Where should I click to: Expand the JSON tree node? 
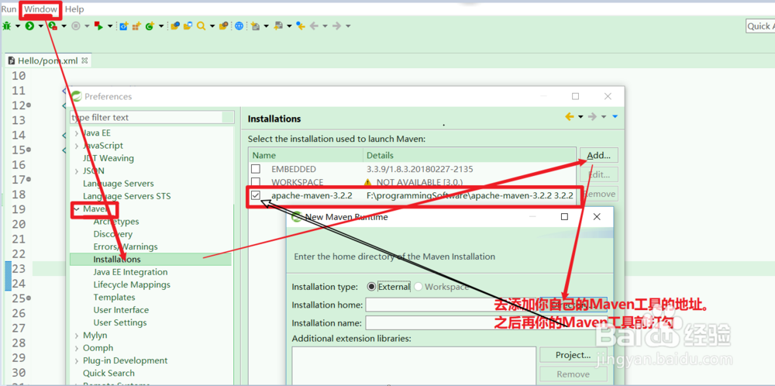[x=77, y=171]
